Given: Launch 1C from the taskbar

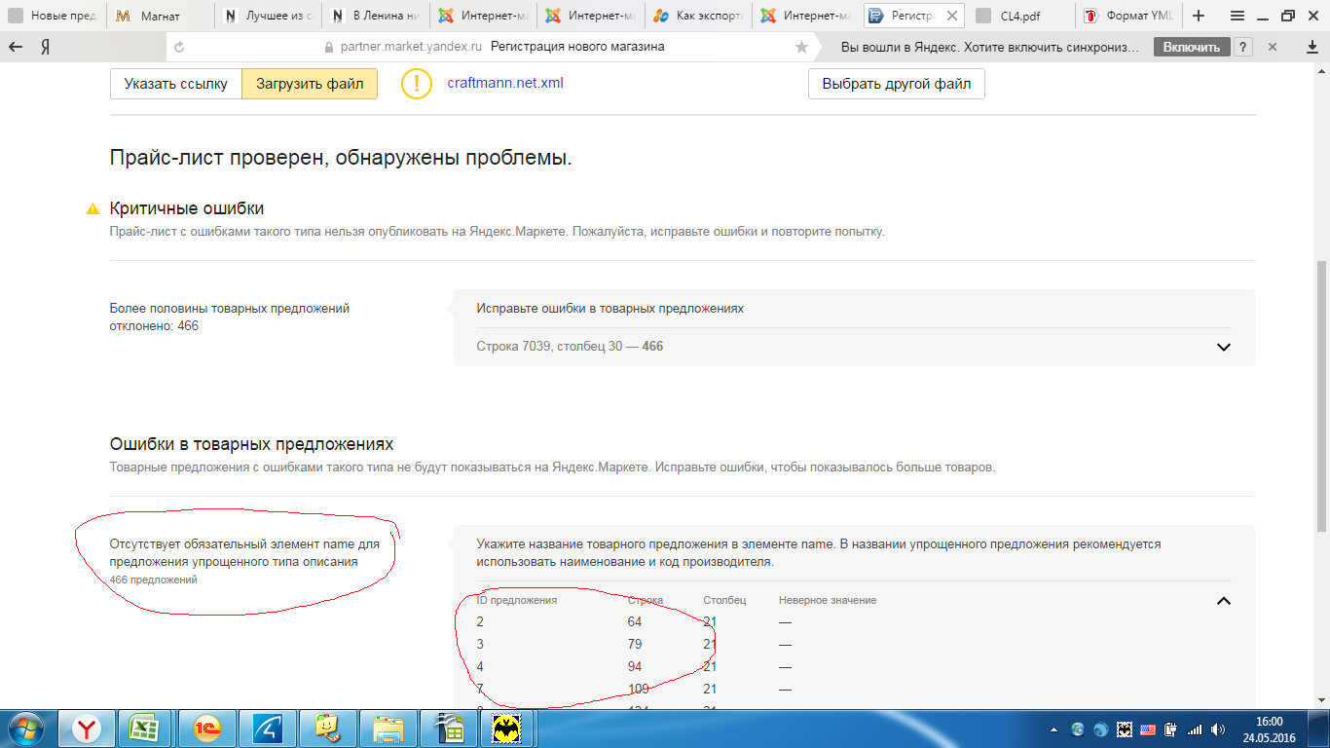Looking at the screenshot, I should coord(205,728).
